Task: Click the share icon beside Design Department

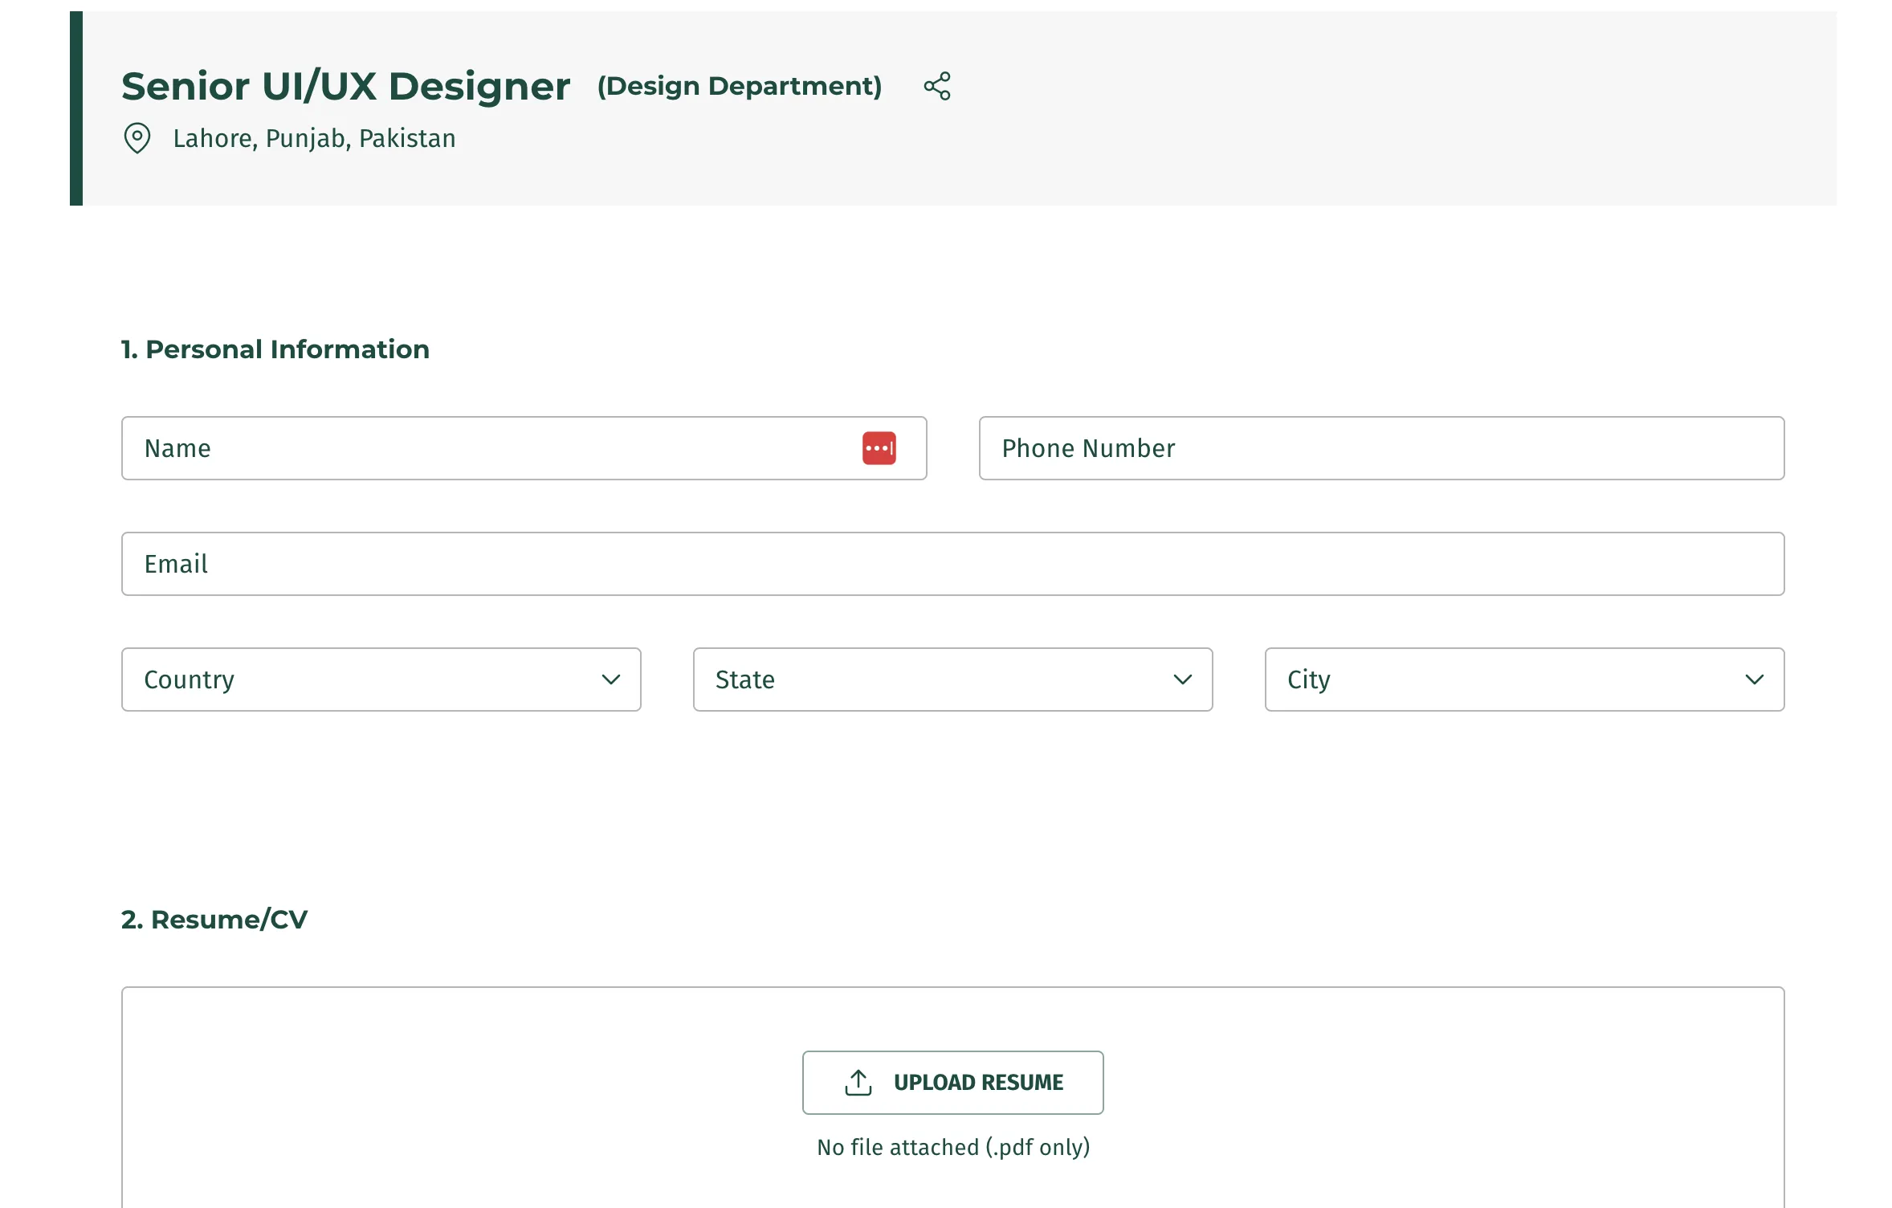Action: [936, 86]
